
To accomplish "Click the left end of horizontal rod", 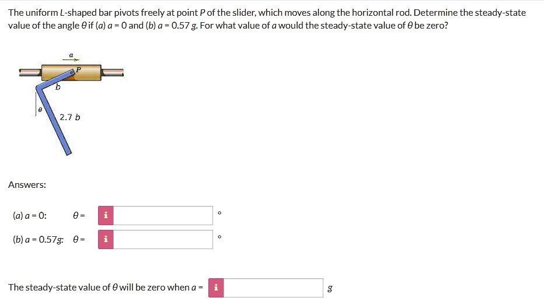I will coord(28,72).
